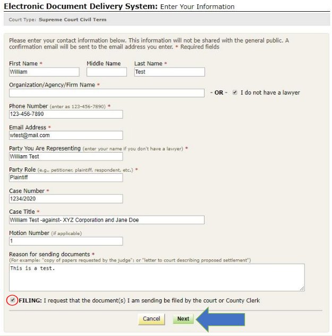
Task: Click the Phone Number input field
Action: tap(66, 114)
